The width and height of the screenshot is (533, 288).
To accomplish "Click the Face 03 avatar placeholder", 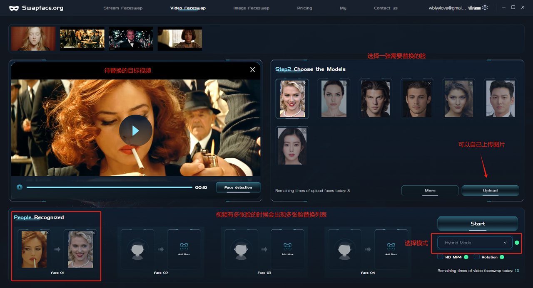I will pyautogui.click(x=241, y=249).
